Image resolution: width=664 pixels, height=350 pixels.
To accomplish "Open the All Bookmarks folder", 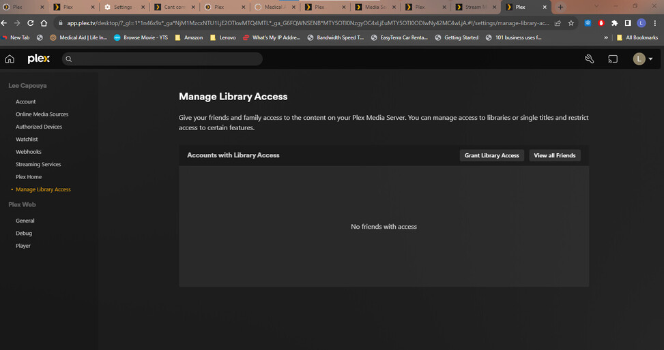I will 637,37.
